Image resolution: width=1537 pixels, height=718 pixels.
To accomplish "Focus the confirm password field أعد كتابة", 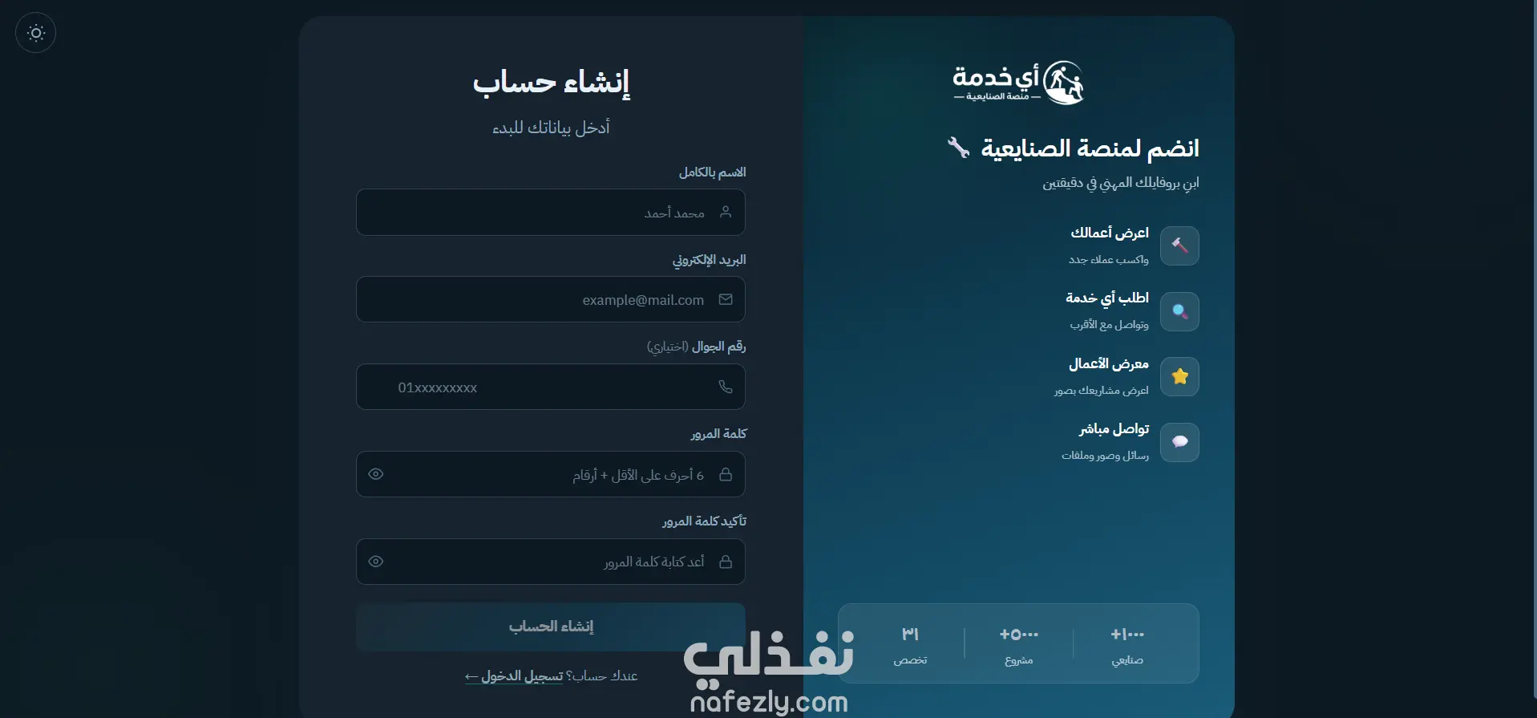I will [x=551, y=562].
